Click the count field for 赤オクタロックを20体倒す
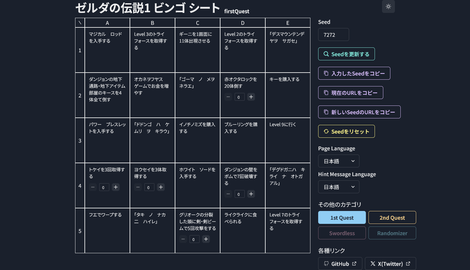The width and height of the screenshot is (470, 270). (240, 97)
